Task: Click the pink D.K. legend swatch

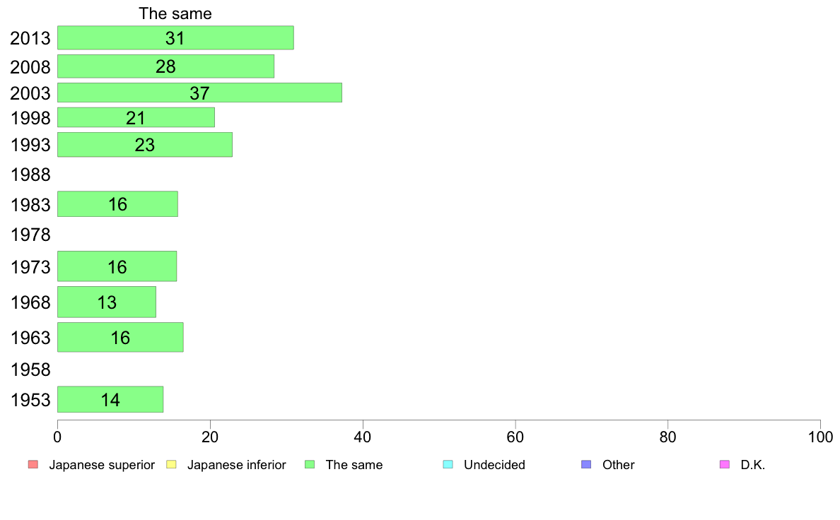Action: (725, 464)
